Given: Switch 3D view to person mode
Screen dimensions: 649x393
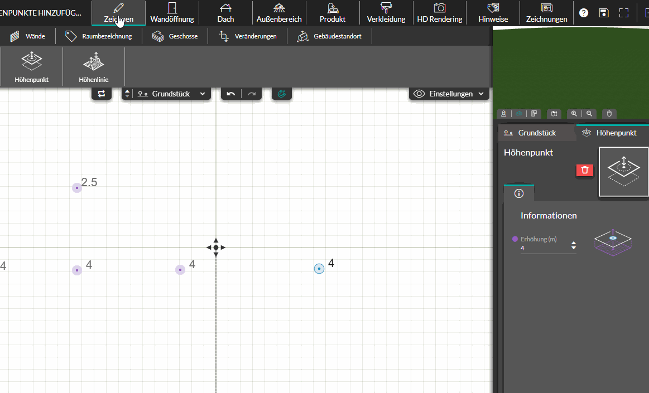Looking at the screenshot, I should click(x=504, y=114).
